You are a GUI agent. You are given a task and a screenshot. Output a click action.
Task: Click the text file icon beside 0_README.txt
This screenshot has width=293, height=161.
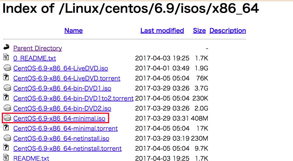[6, 57]
